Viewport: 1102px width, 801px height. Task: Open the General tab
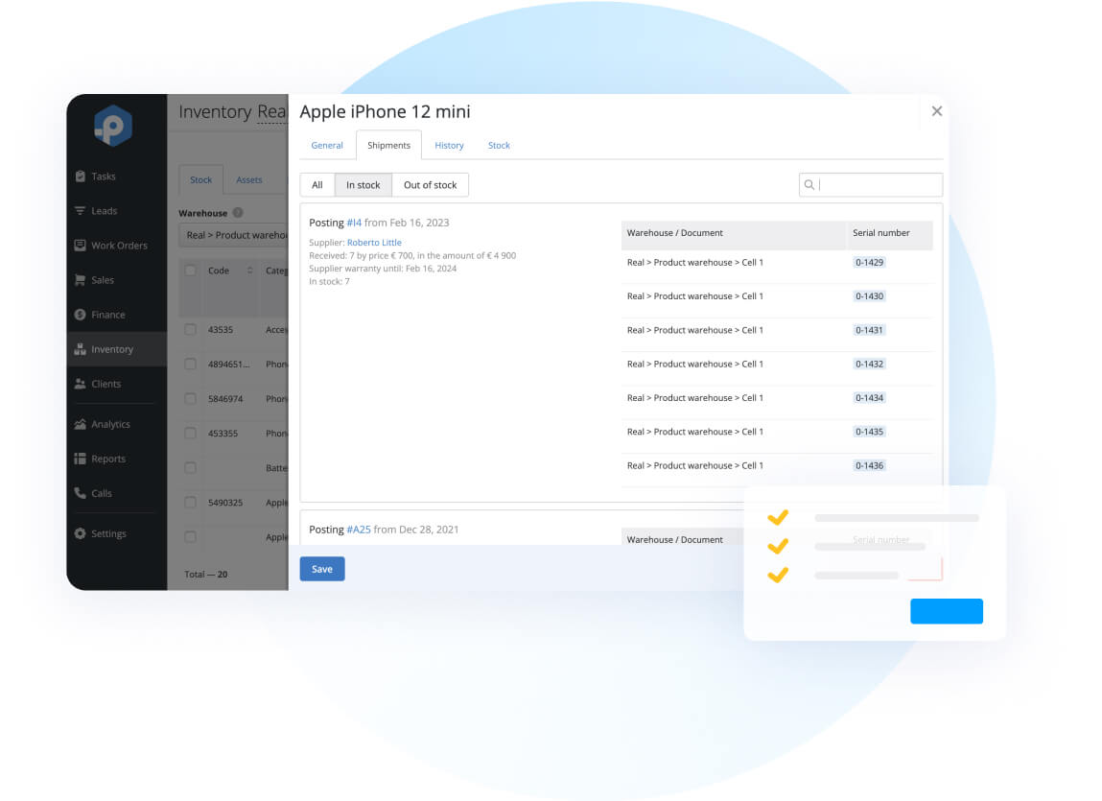coord(327,146)
